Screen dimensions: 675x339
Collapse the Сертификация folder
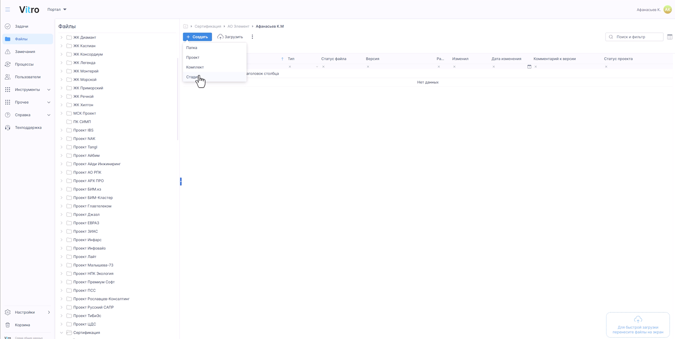click(x=62, y=333)
